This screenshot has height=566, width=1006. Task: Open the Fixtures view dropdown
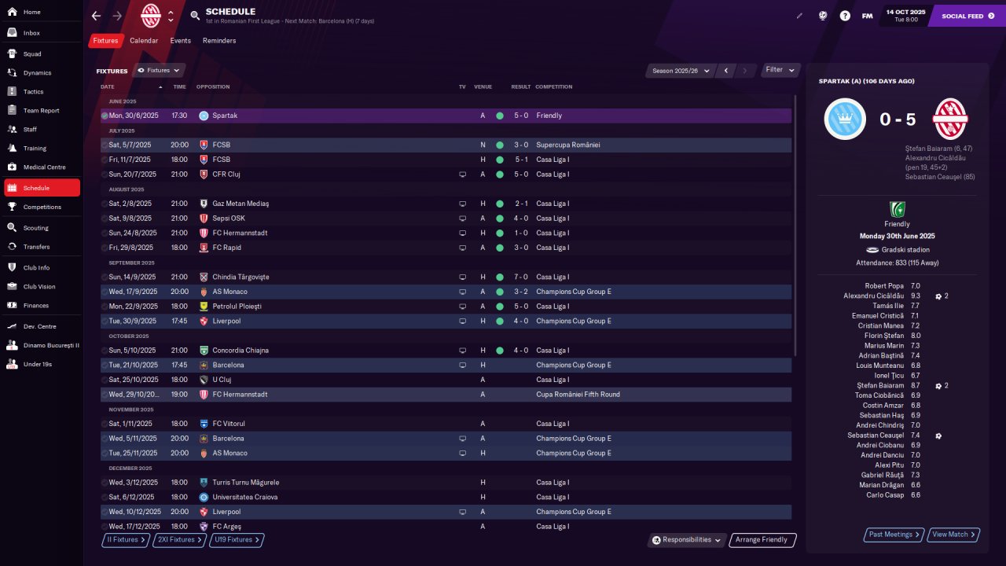160,70
